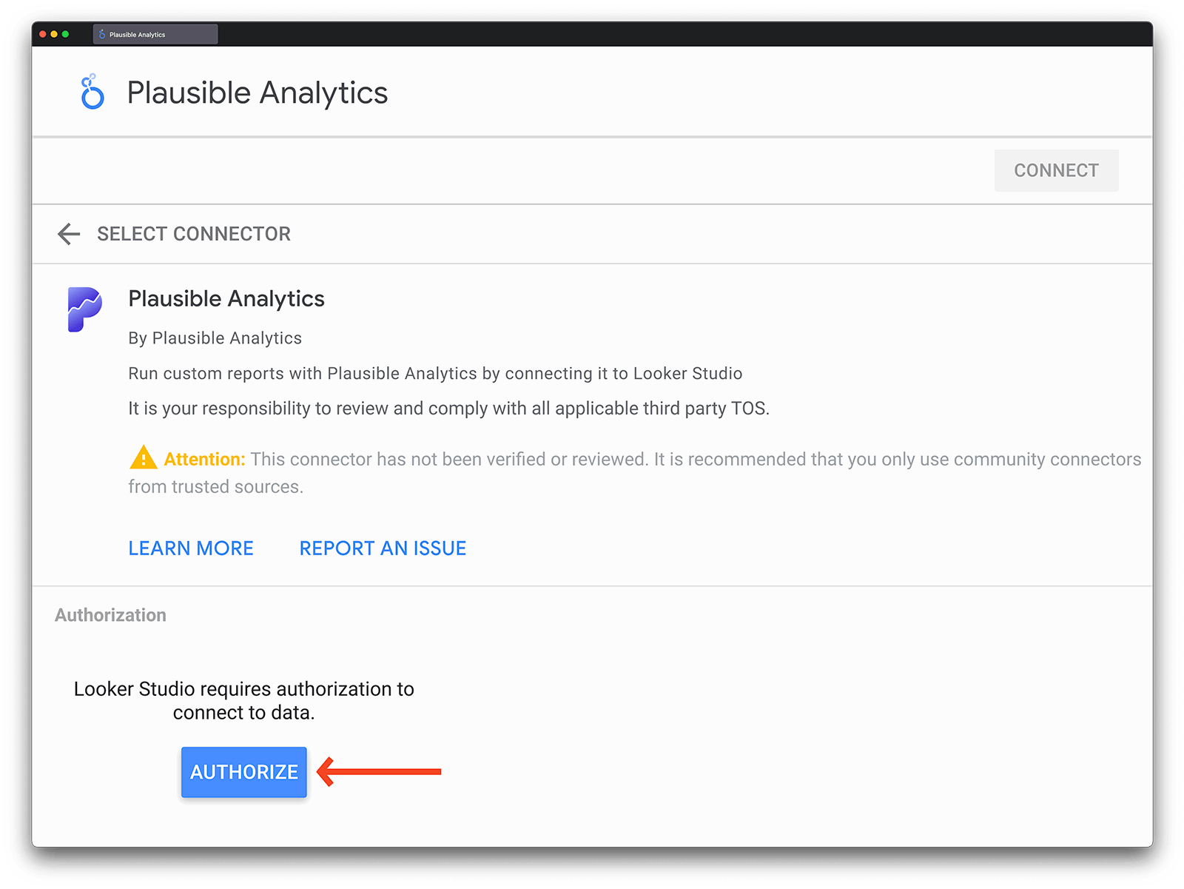Click the CONNECT button
1184x889 pixels.
point(1056,170)
